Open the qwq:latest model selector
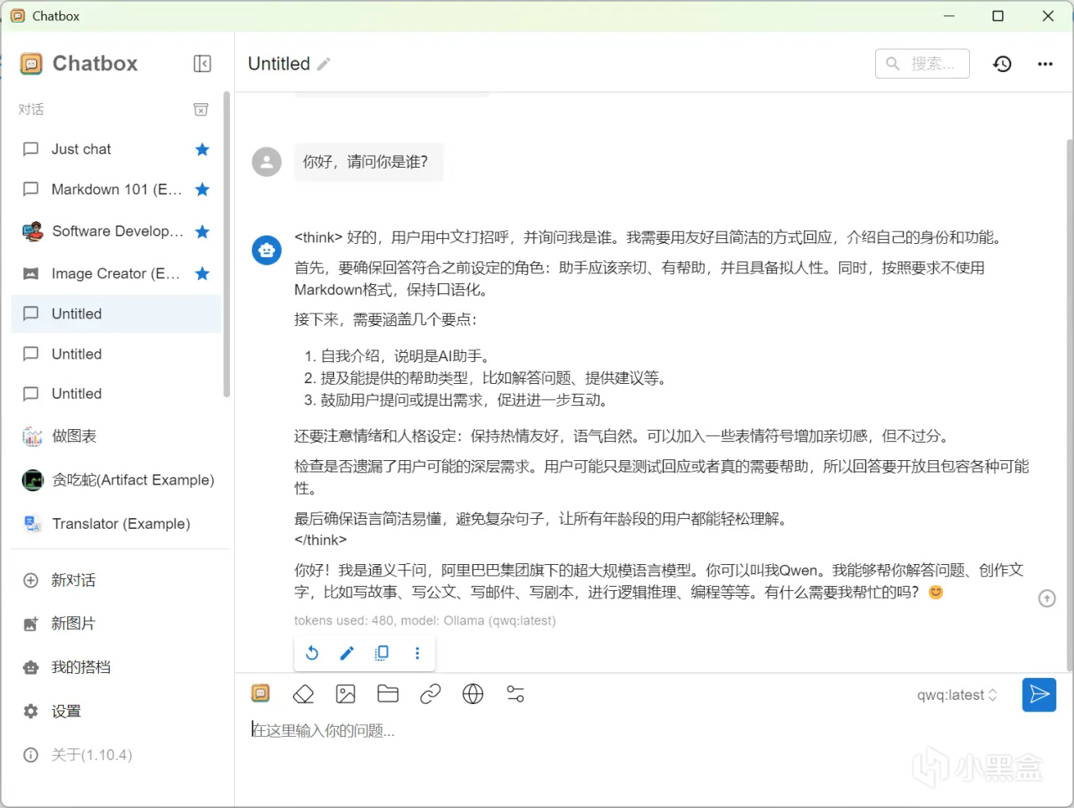The image size is (1074, 808). (x=957, y=695)
